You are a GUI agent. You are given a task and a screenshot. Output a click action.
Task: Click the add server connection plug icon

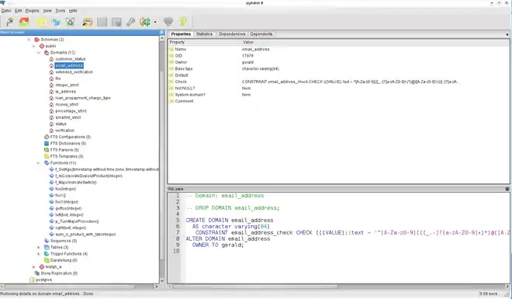click(x=10, y=22)
